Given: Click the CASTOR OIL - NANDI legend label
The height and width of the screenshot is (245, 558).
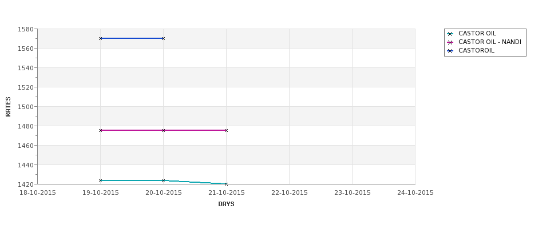Looking at the screenshot, I should [x=490, y=42].
